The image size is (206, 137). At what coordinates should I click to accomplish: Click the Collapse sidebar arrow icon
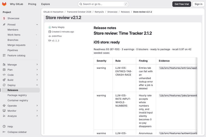coord(4,132)
